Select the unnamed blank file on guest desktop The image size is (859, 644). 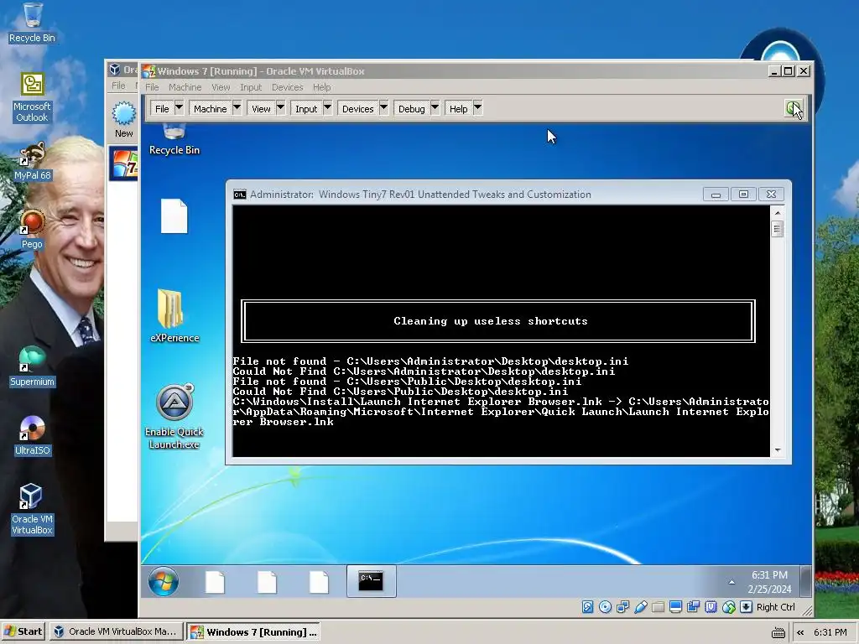point(174,216)
